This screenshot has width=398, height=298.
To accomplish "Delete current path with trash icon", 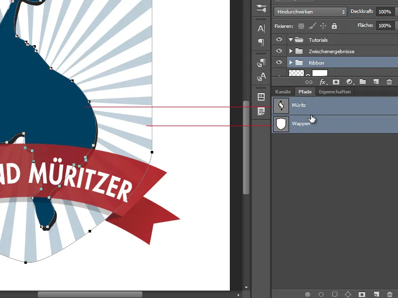I will click(x=390, y=294).
